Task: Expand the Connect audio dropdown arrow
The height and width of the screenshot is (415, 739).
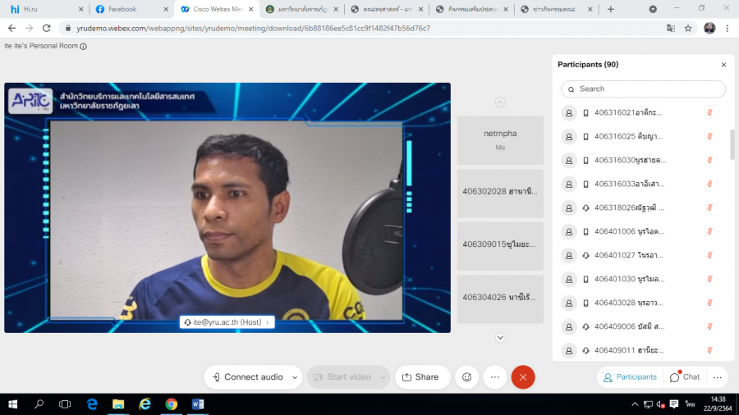Action: 292,377
